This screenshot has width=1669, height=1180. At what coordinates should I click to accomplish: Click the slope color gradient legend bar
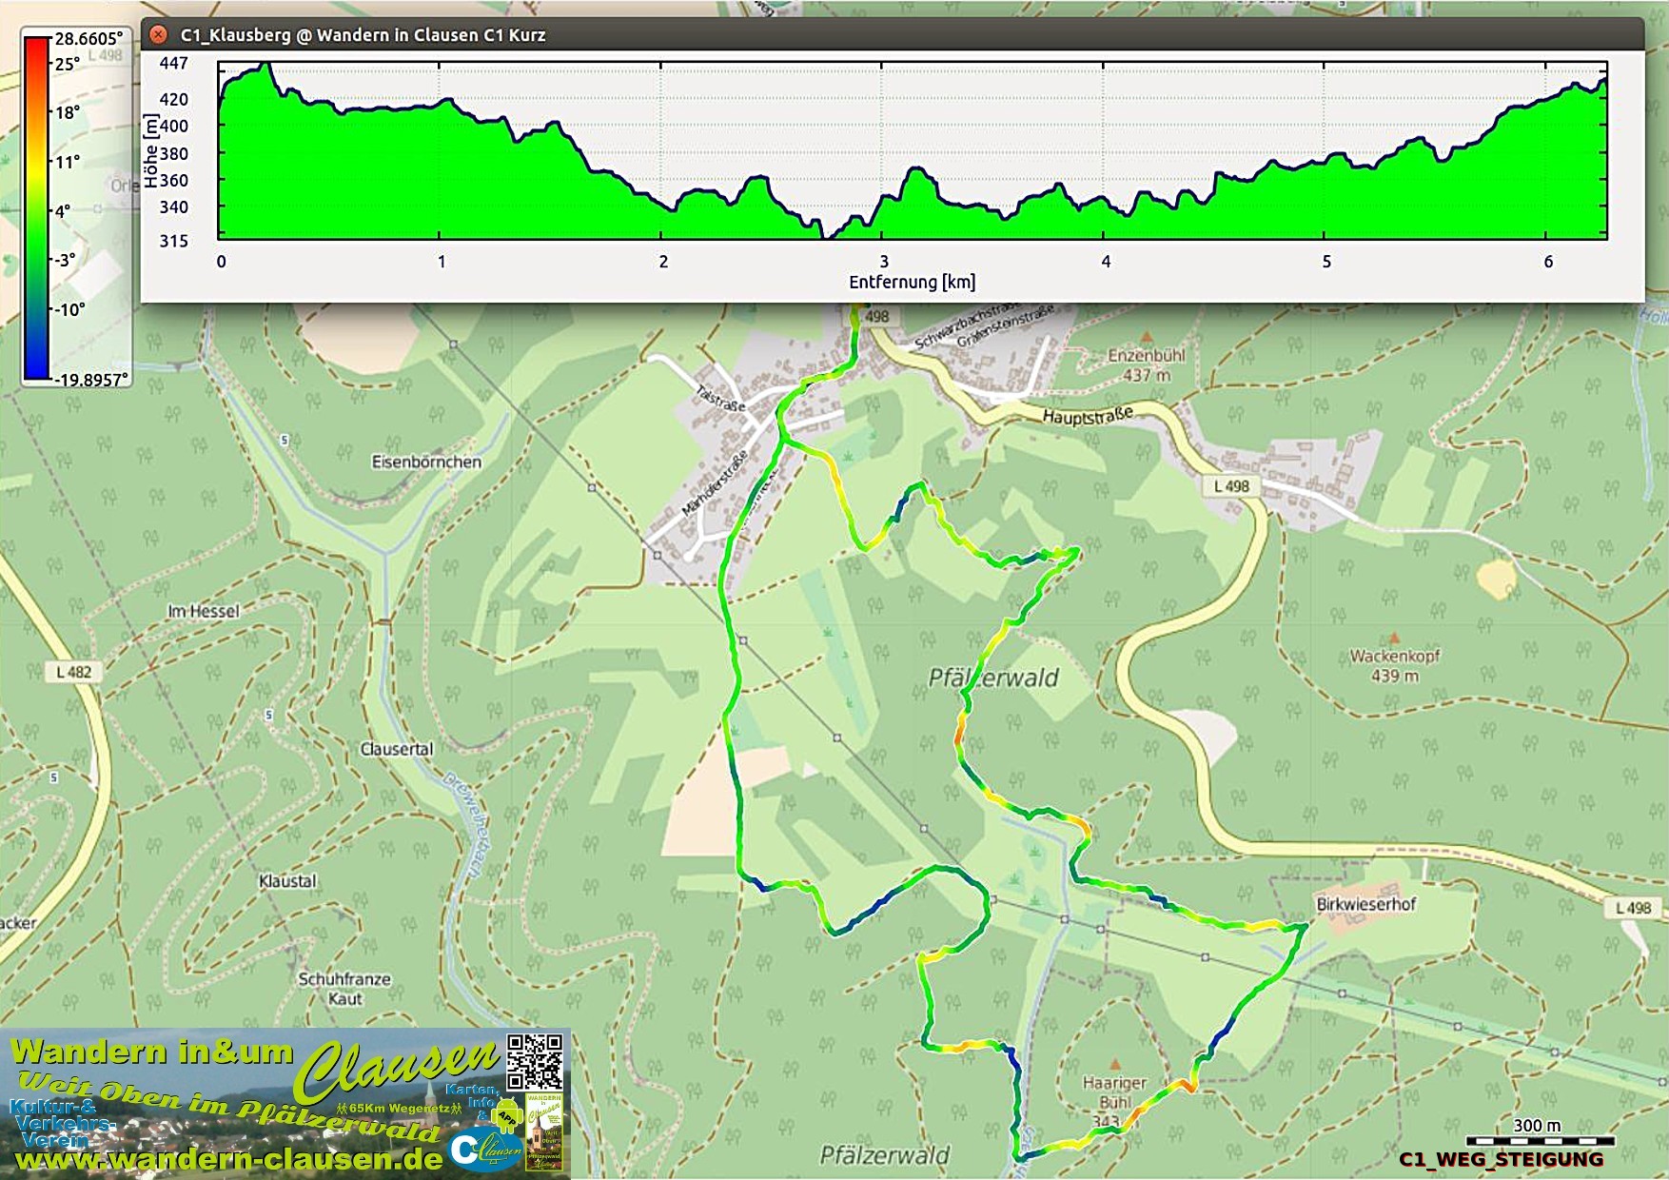[x=36, y=208]
